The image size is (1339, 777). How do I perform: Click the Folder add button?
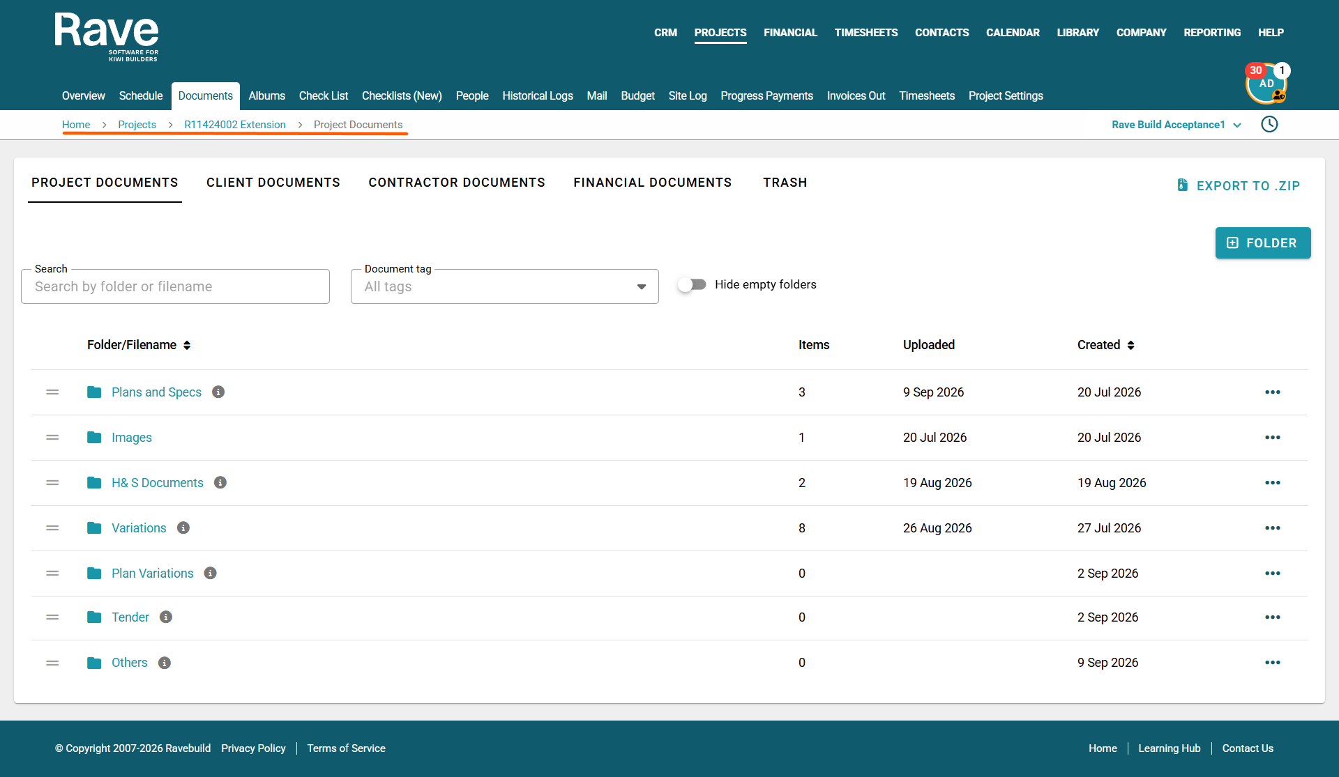1263,243
